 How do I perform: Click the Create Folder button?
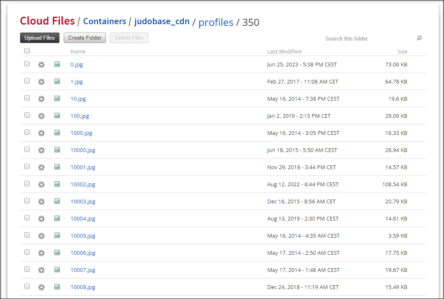coord(85,38)
